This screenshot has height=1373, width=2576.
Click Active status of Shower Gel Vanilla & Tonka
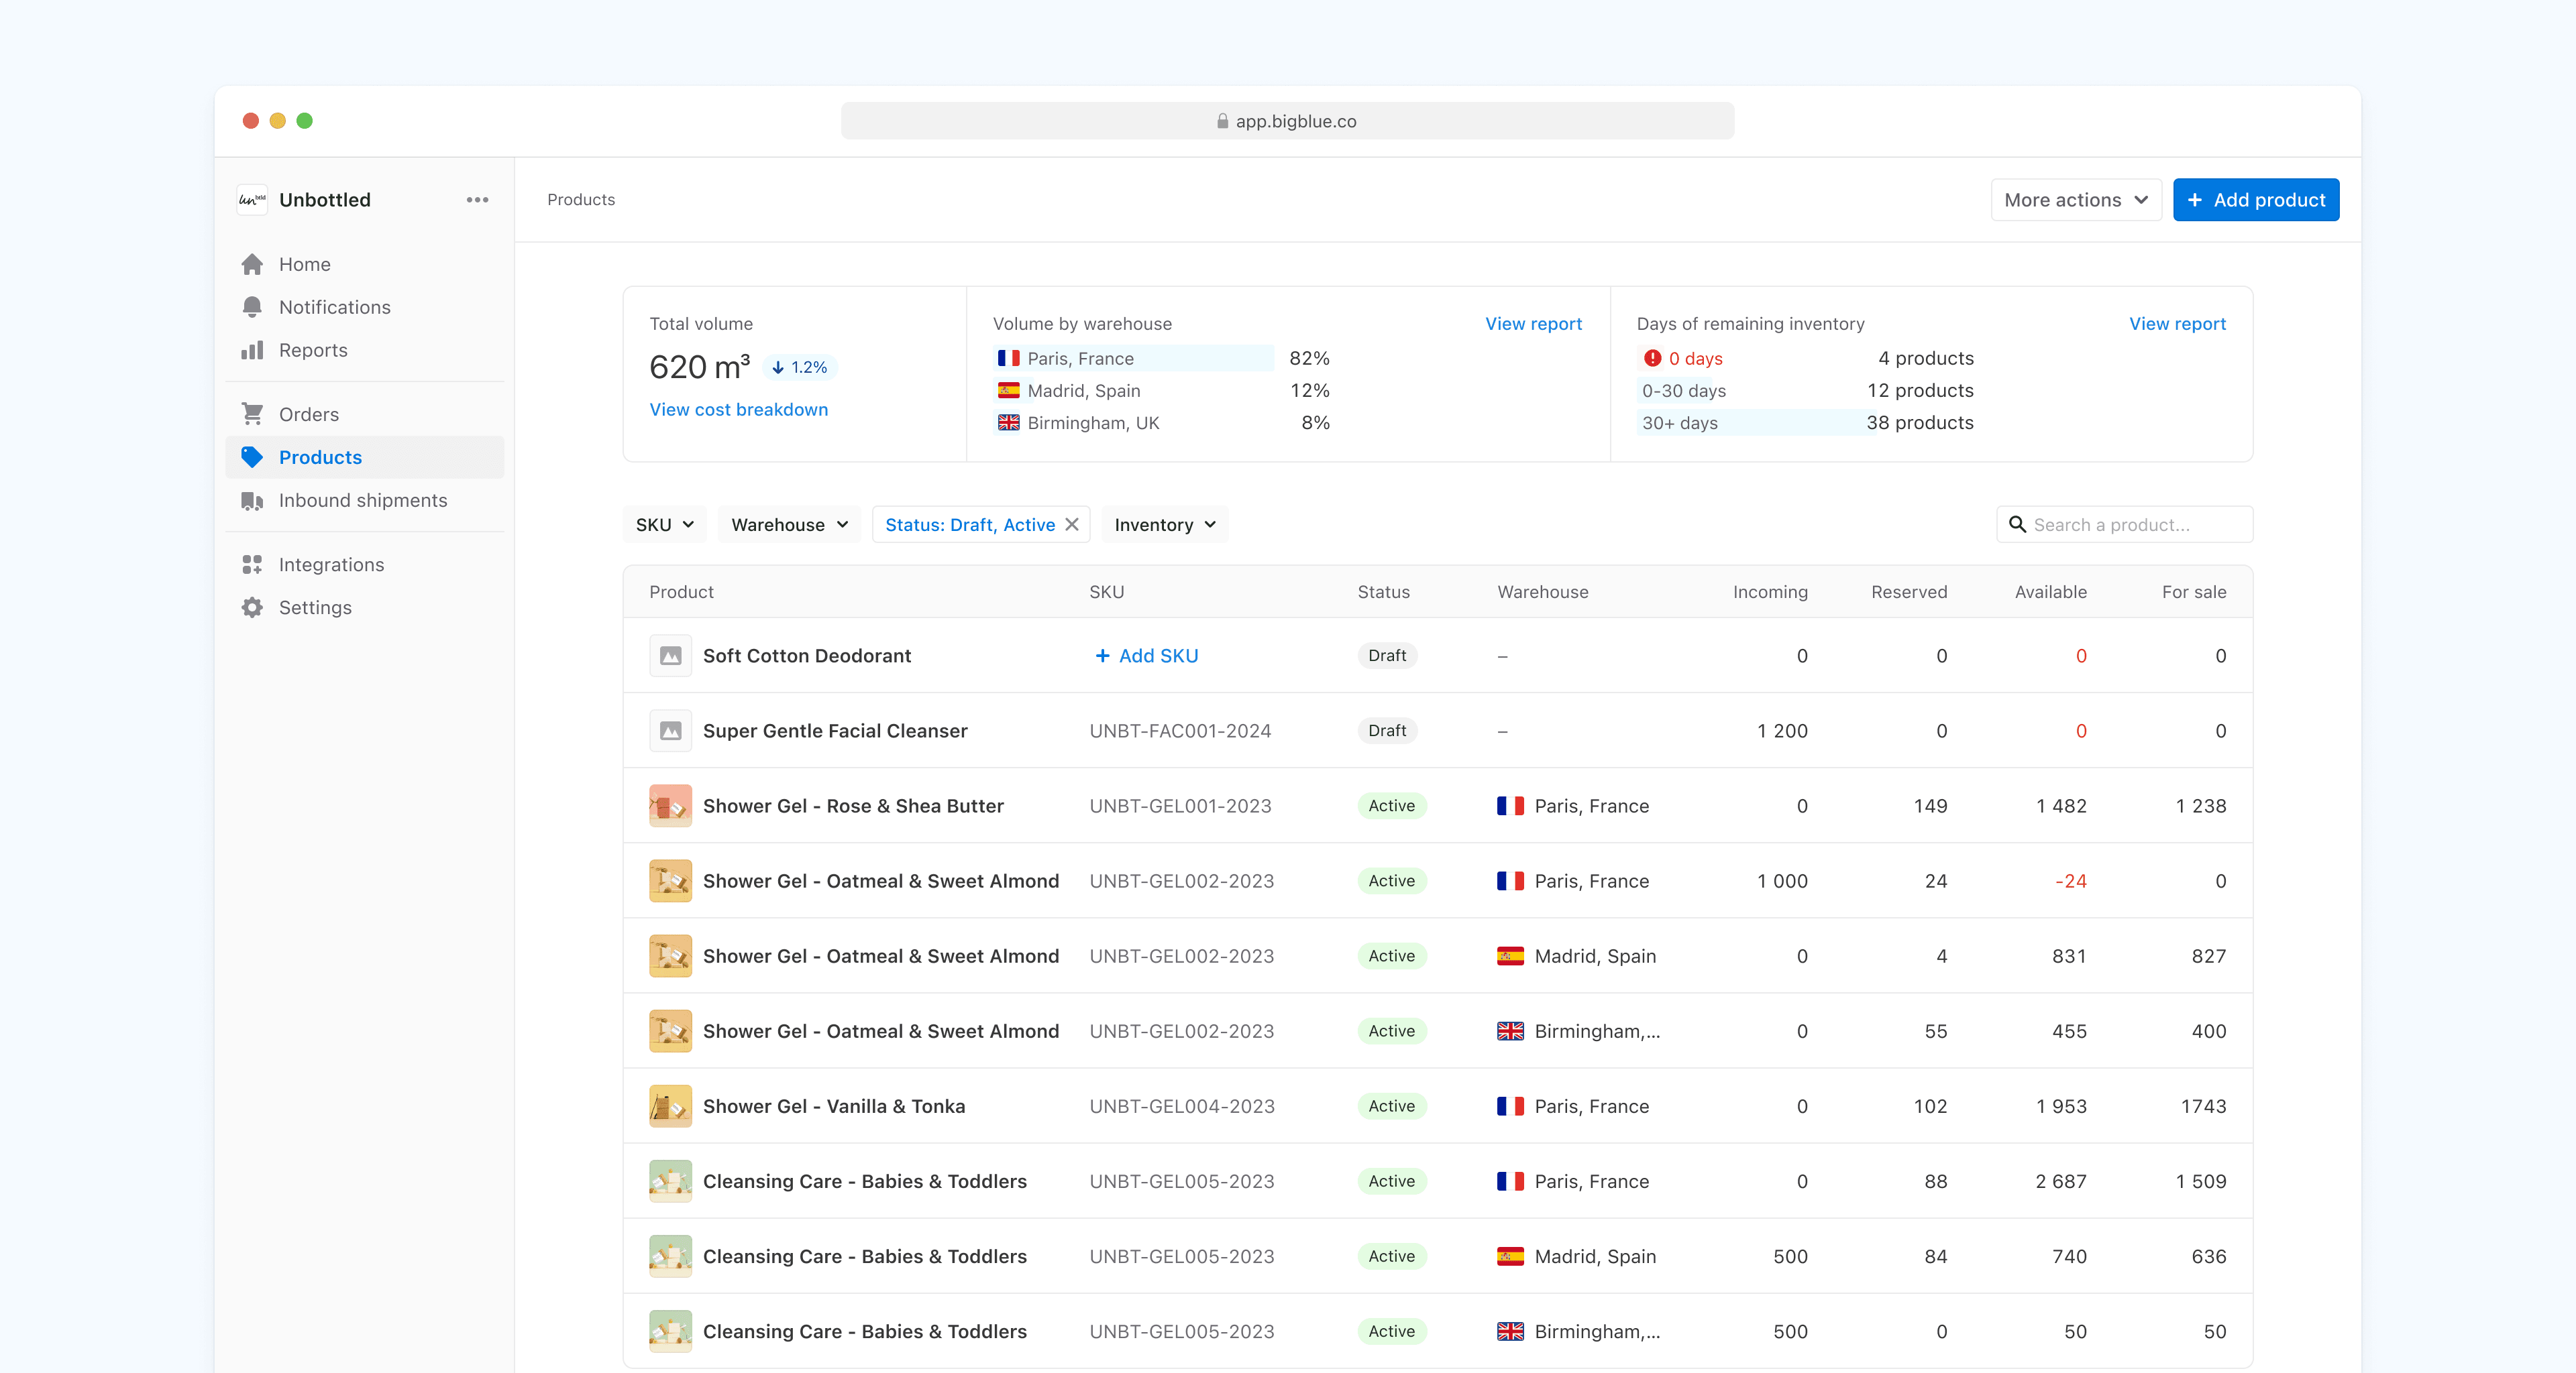[1391, 1106]
